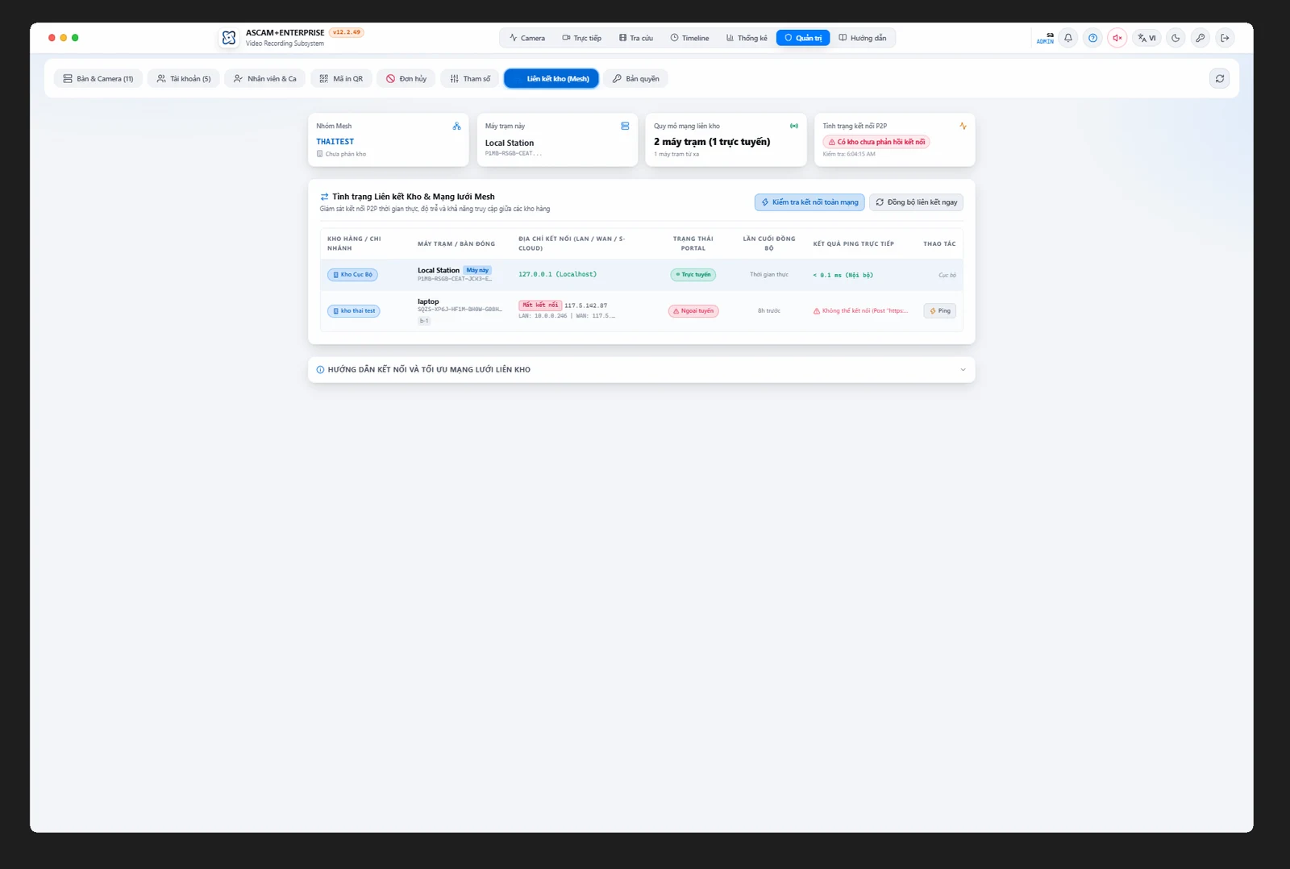Screen dimensions: 1290x869
Task: Open Tham số section
Action: 470,78
